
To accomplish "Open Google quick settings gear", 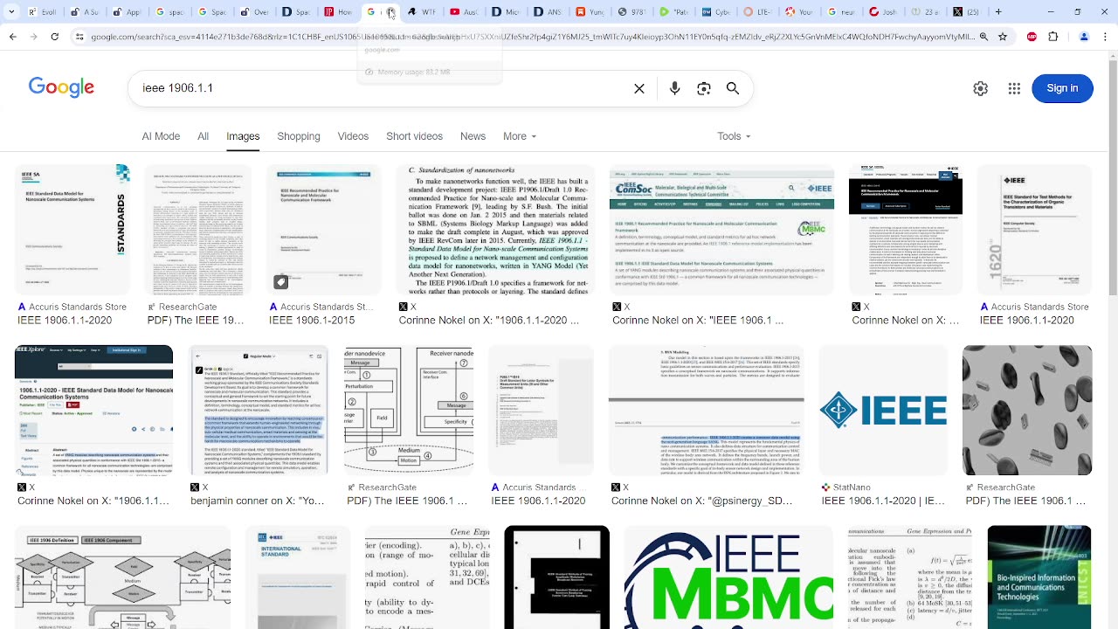I will (x=980, y=88).
